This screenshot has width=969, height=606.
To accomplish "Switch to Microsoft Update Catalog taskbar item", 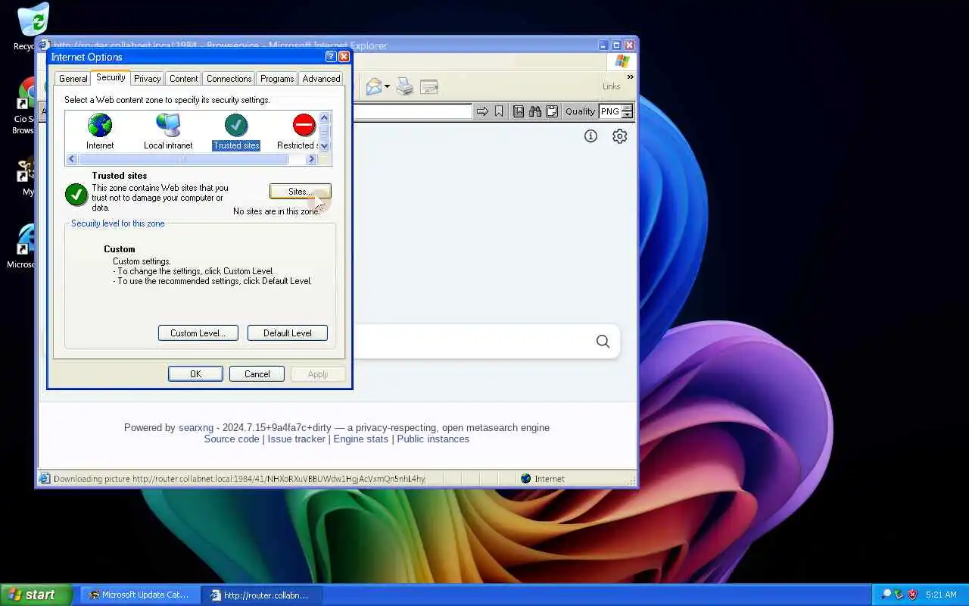I will (x=139, y=595).
